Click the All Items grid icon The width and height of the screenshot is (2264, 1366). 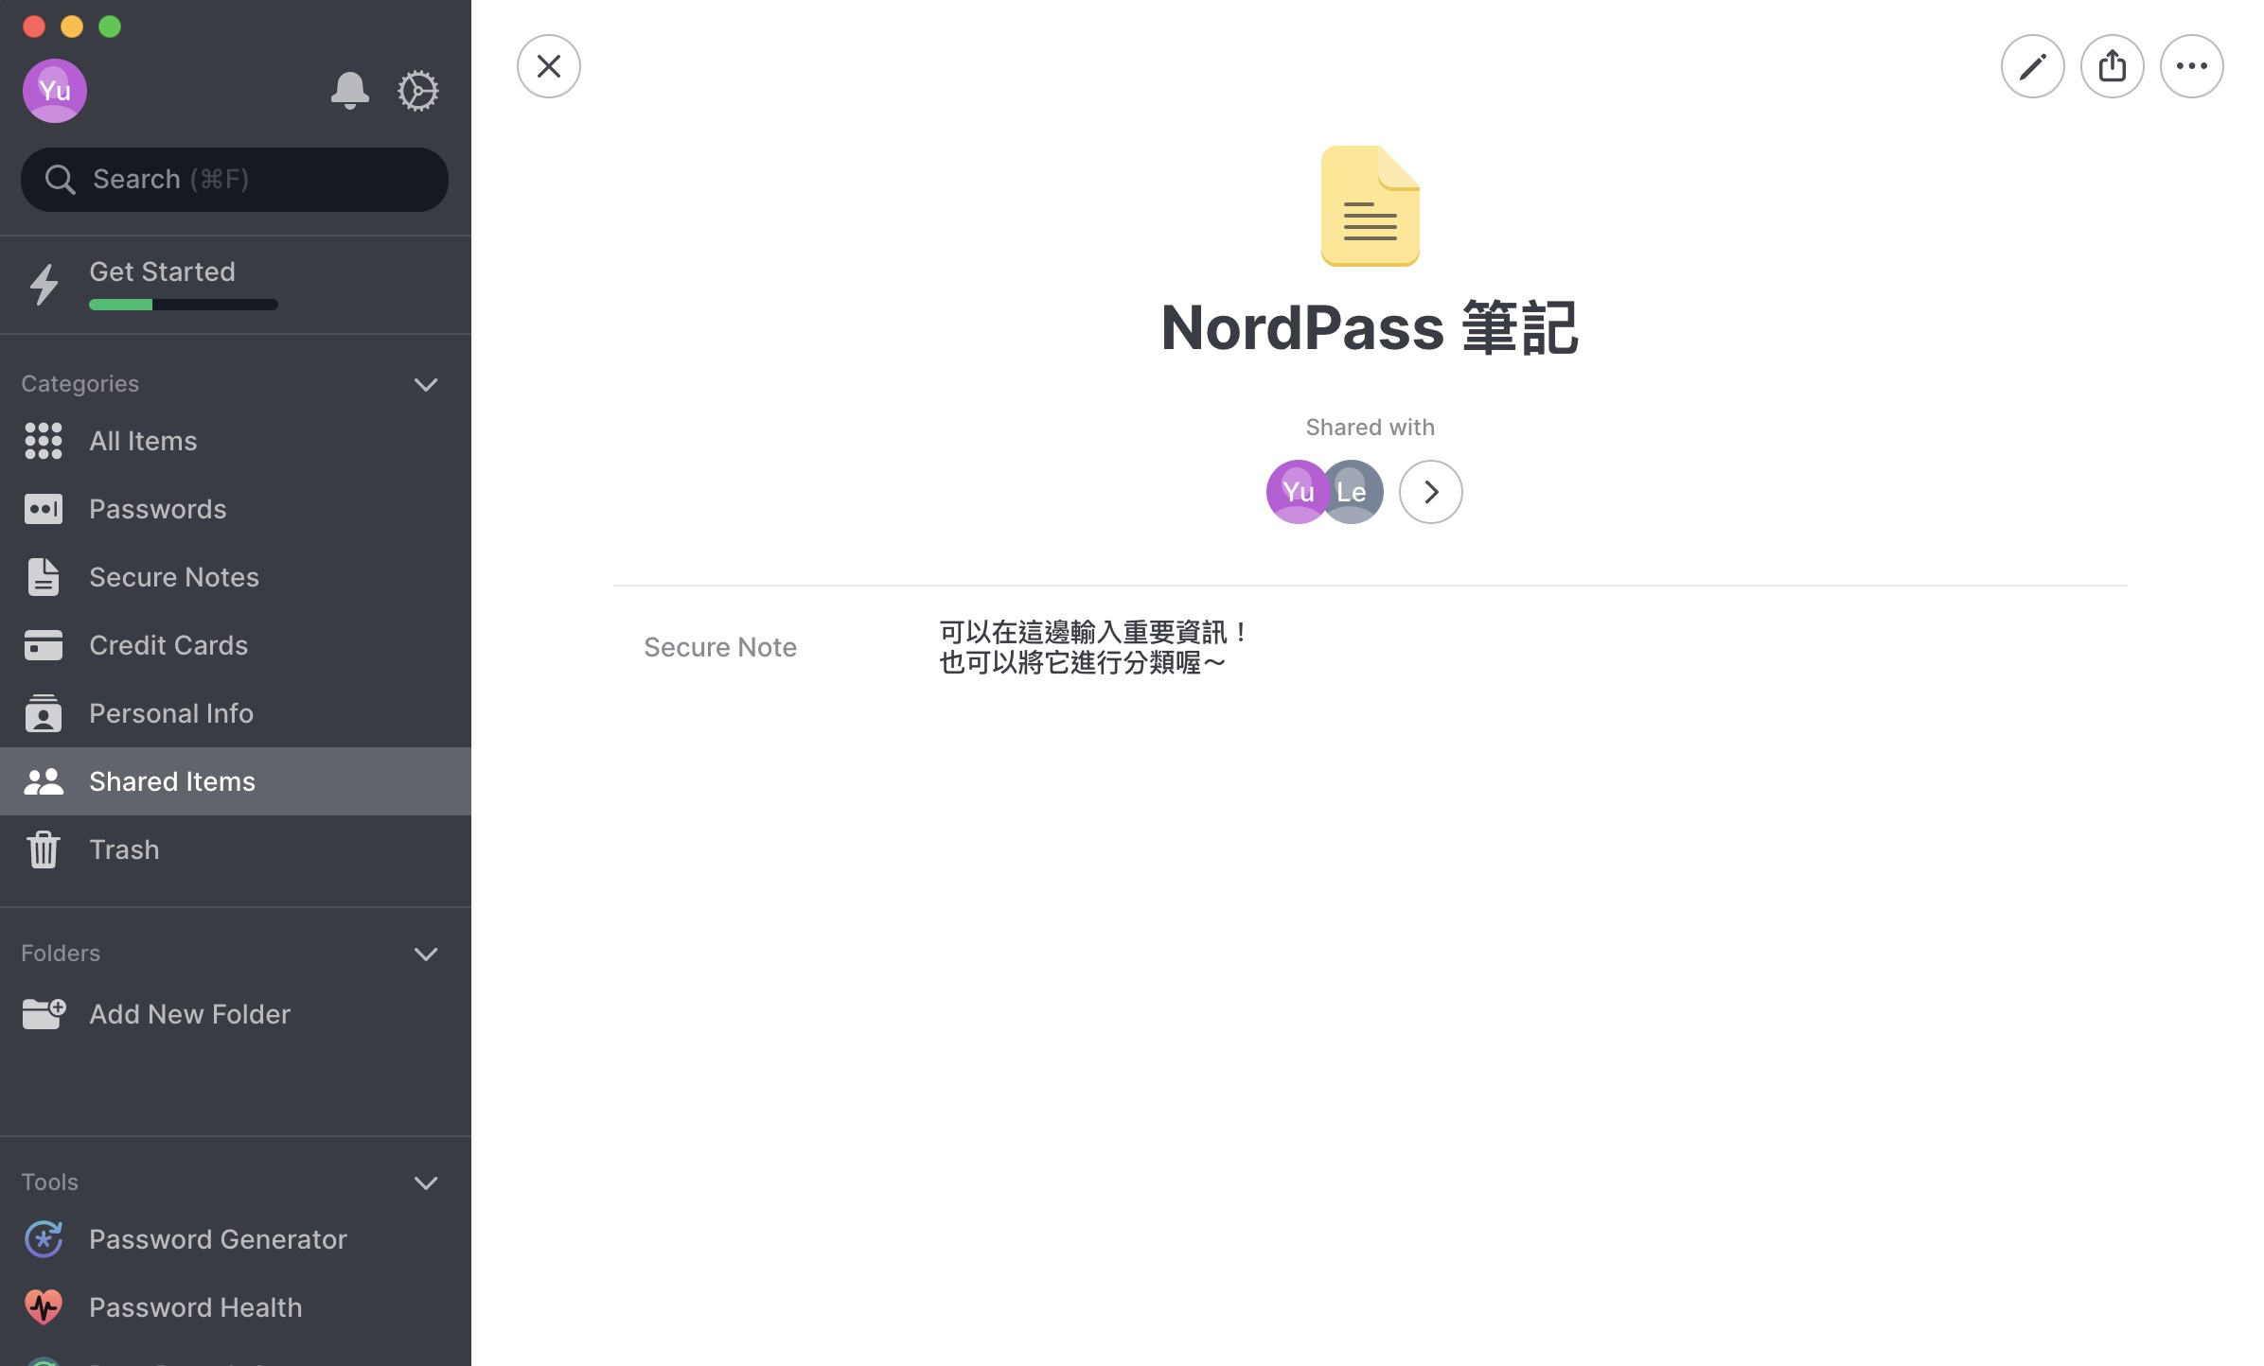(x=44, y=441)
